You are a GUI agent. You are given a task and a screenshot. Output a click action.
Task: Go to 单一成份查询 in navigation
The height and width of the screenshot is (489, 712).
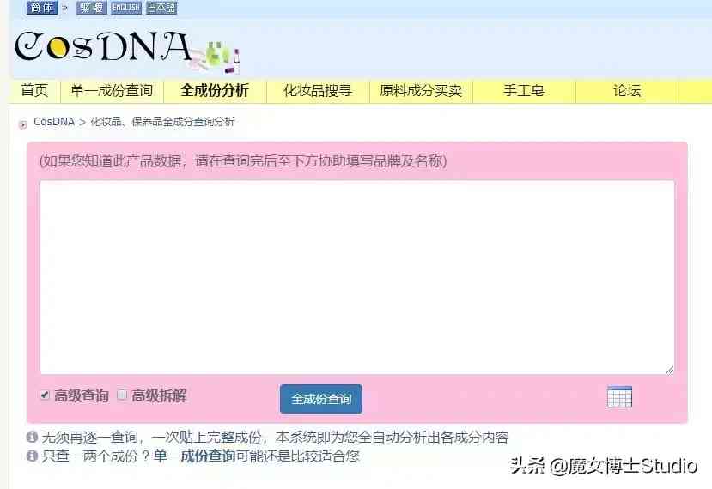point(112,90)
